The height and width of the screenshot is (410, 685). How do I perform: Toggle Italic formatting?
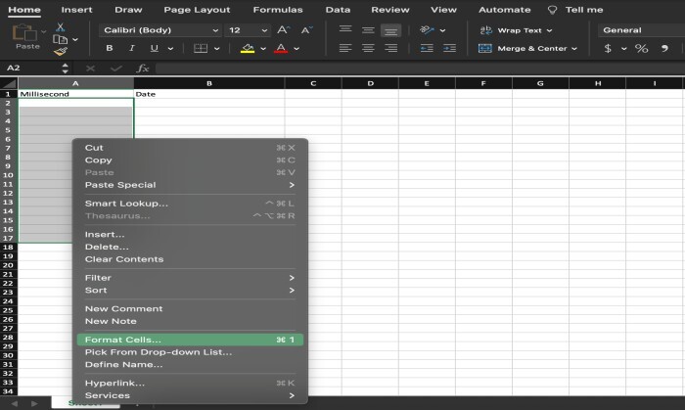click(131, 48)
